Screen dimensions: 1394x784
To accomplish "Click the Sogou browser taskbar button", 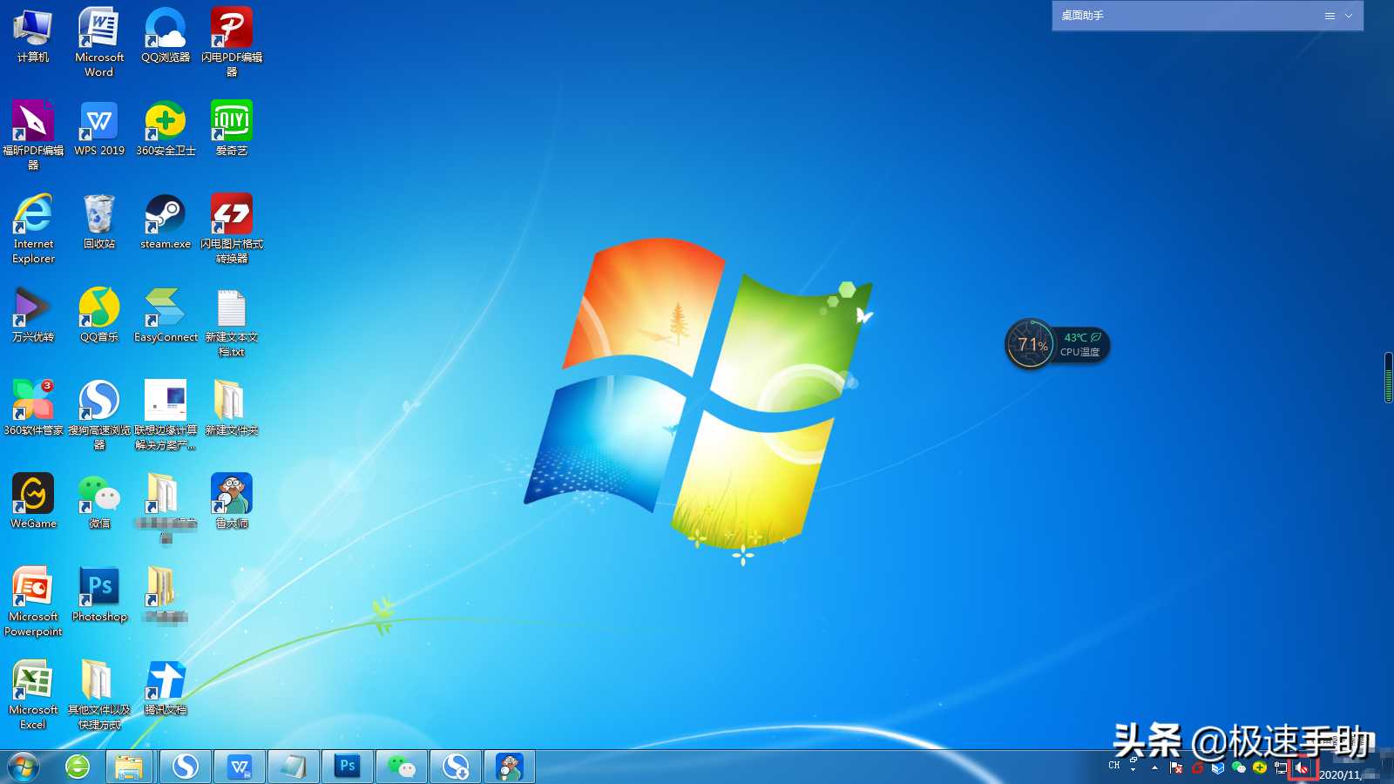I will 185,767.
